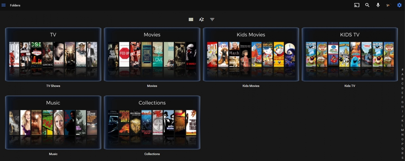The height and width of the screenshot is (161, 405).
Task: Switch the grid view layout icon
Action: 191,19
